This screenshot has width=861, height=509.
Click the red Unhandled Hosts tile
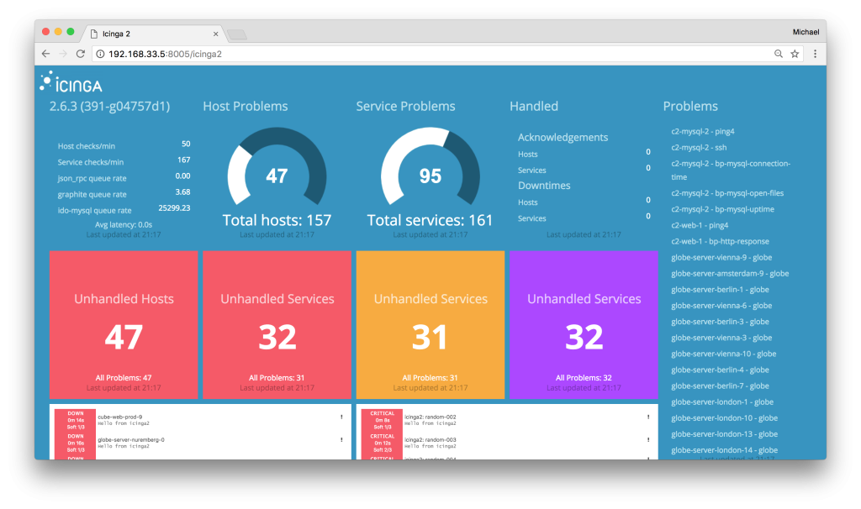pyautogui.click(x=124, y=325)
